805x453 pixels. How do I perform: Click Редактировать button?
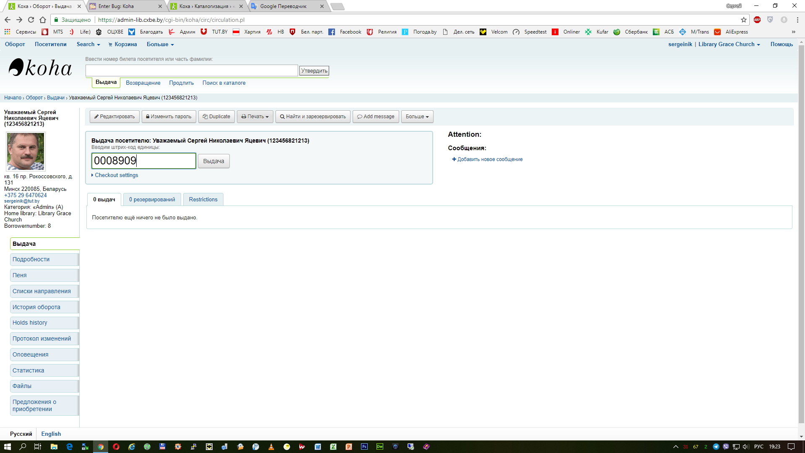click(114, 117)
